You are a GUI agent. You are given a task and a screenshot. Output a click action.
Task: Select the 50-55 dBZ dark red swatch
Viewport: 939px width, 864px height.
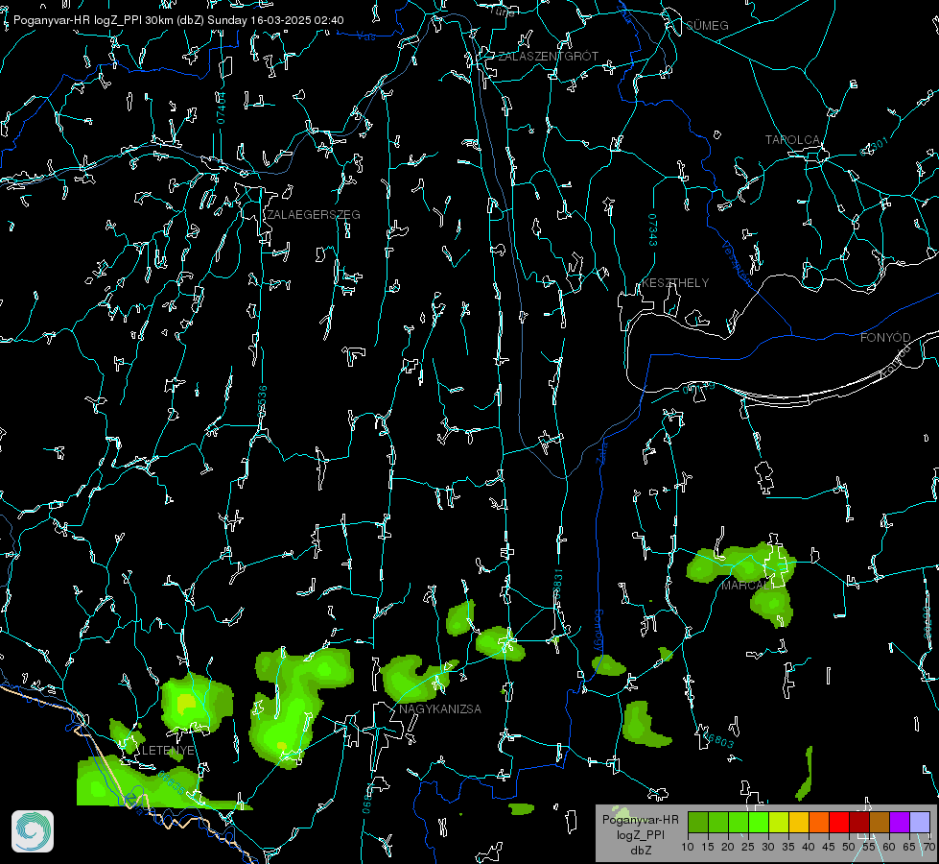click(x=859, y=823)
